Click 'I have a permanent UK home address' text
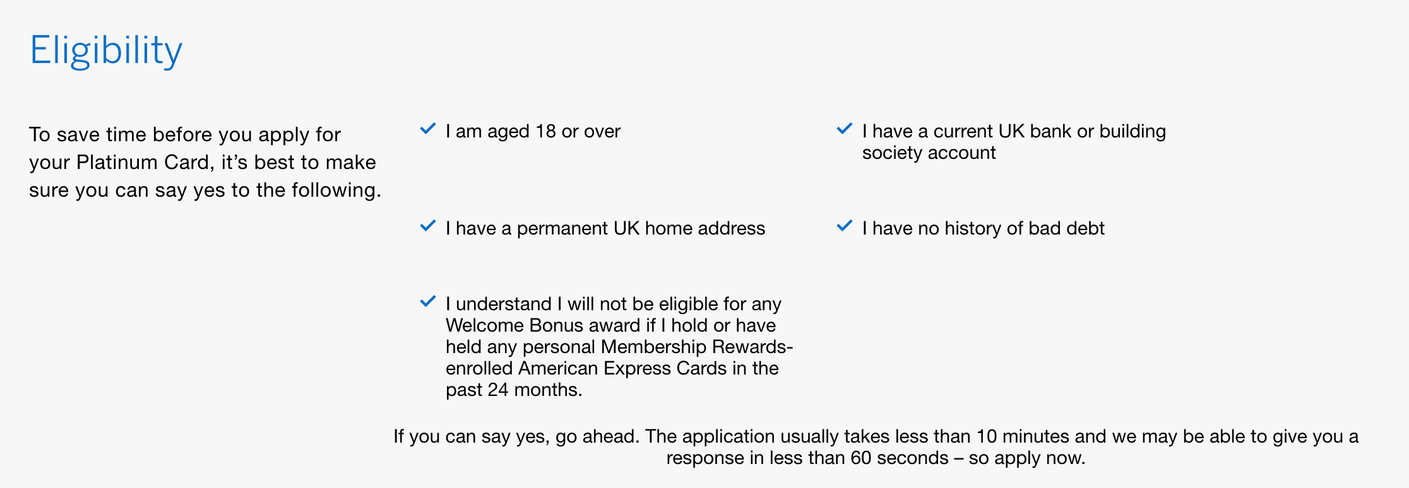This screenshot has height=488, width=1409. click(605, 228)
